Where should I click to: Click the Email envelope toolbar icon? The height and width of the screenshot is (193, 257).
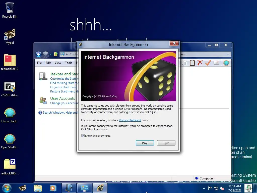coord(216,63)
